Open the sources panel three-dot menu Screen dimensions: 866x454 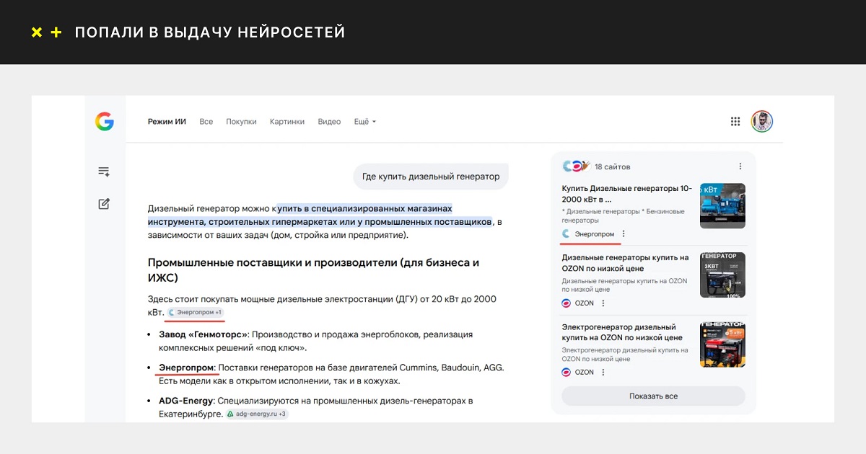coord(740,166)
